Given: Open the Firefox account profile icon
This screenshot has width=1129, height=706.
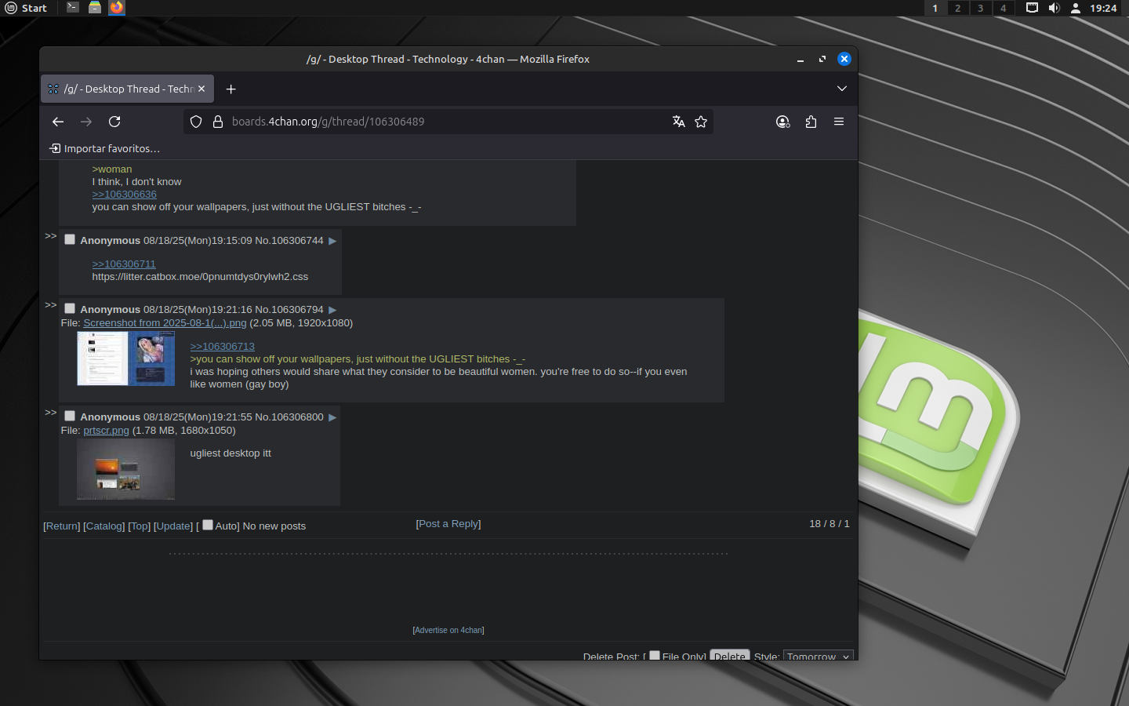Looking at the screenshot, I should click(x=782, y=122).
